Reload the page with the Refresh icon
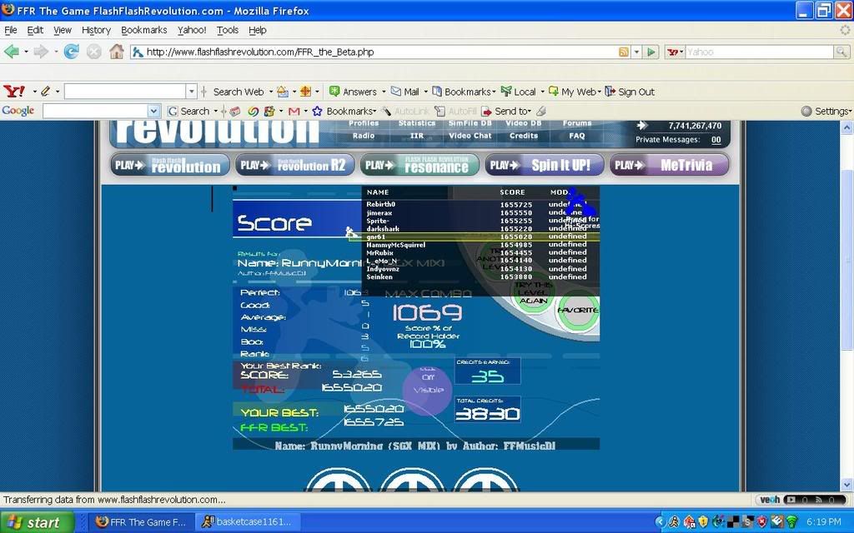The height and width of the screenshot is (533, 854). point(72,52)
